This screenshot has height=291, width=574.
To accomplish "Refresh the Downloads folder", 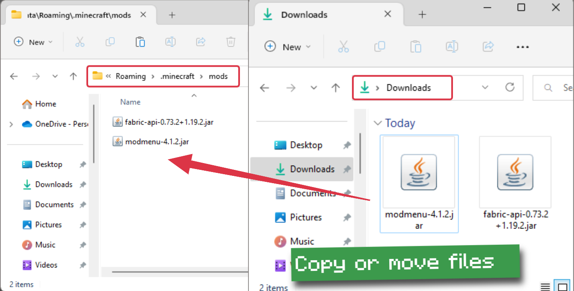I will [510, 87].
